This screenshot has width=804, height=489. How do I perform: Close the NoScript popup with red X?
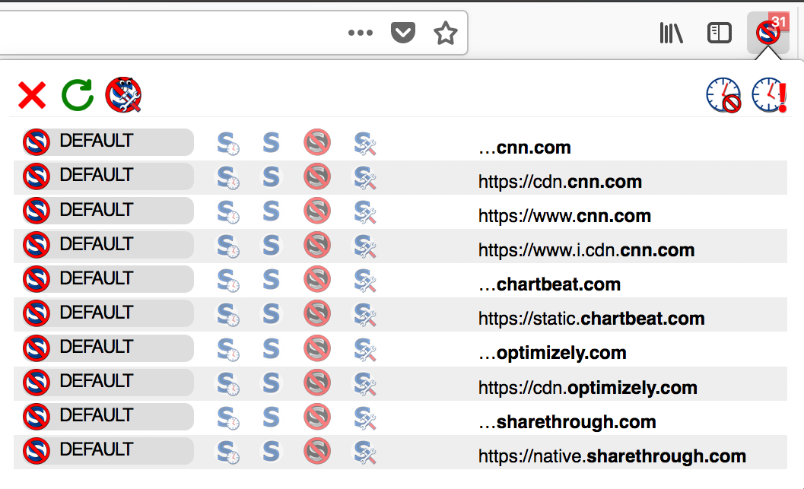point(32,95)
